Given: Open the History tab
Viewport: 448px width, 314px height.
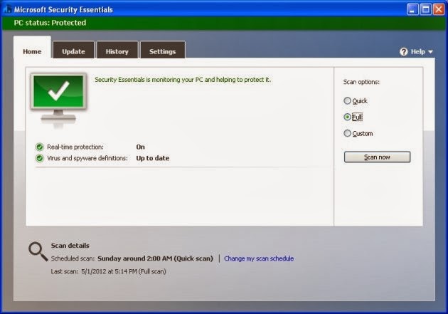Looking at the screenshot, I should click(x=117, y=50).
